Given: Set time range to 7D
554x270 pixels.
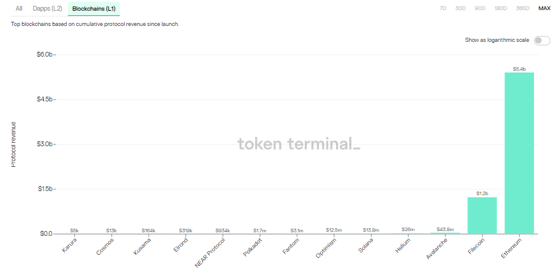Looking at the screenshot, I should [x=443, y=8].
